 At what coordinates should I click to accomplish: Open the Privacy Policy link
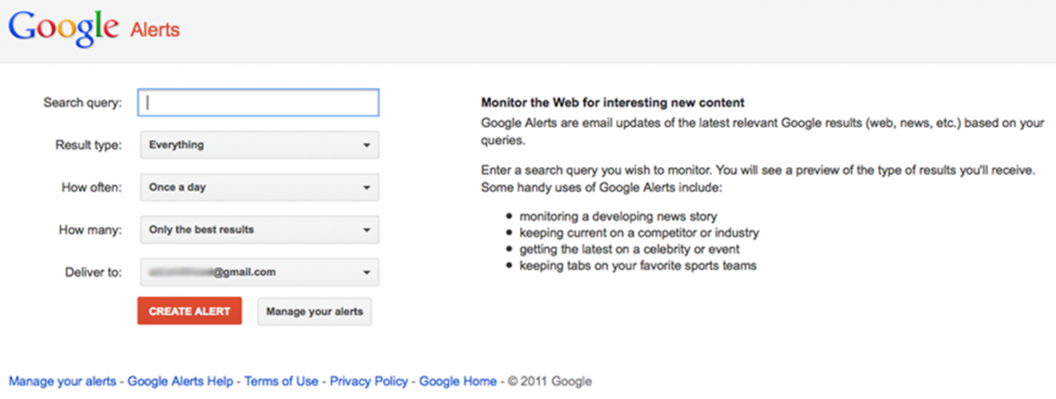click(x=369, y=381)
